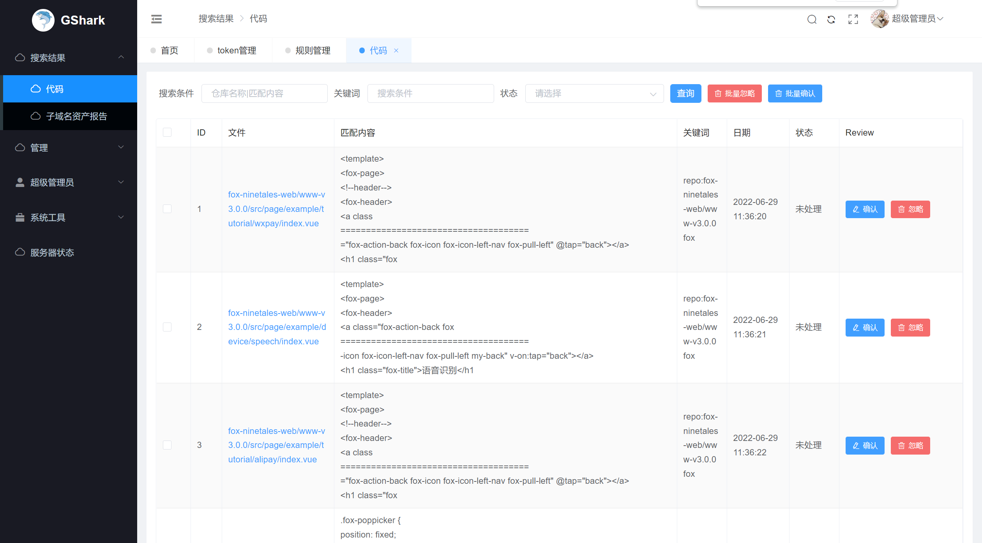Click the user avatar image
This screenshot has height=543, width=982.
click(x=880, y=19)
